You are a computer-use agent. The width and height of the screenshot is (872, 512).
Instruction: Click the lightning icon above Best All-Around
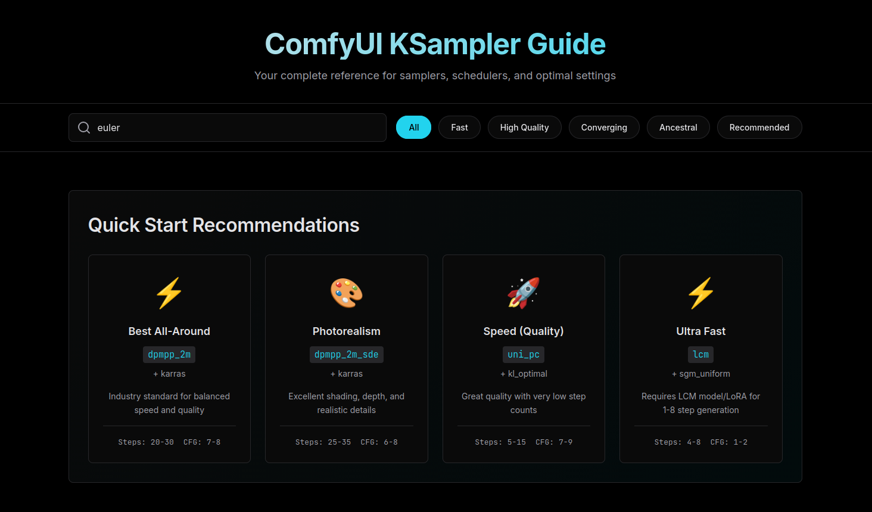tap(169, 293)
